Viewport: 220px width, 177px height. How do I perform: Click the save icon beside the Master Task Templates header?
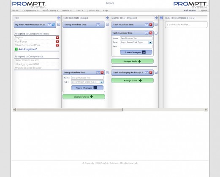click(161, 18)
